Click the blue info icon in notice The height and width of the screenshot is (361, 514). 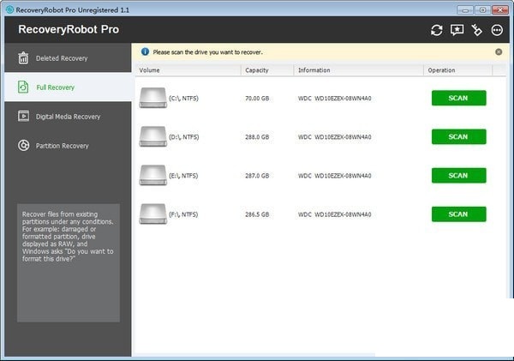point(145,51)
